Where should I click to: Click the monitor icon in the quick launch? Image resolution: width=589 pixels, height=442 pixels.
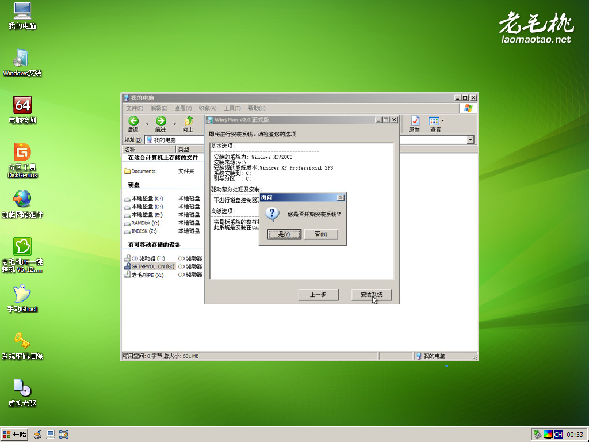51,435
